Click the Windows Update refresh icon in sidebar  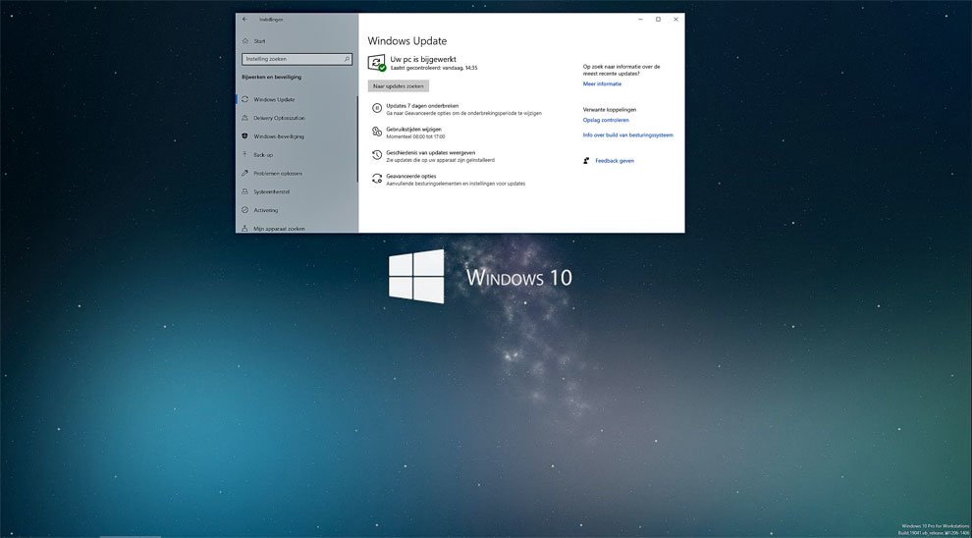[x=245, y=99]
